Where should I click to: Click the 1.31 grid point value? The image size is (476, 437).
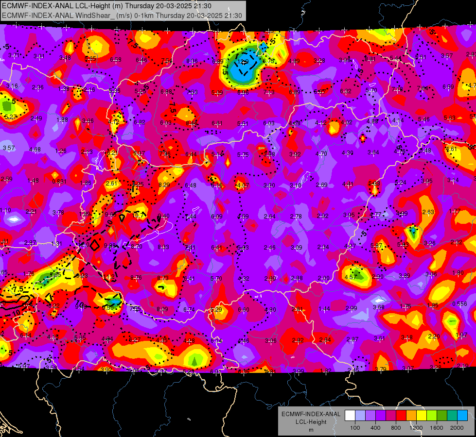56,244
